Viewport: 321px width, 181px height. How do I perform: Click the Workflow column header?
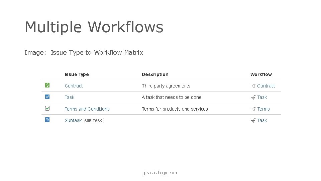(x=261, y=74)
